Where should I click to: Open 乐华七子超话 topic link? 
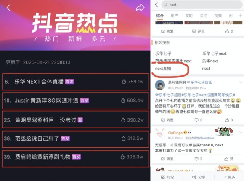coord(200,82)
